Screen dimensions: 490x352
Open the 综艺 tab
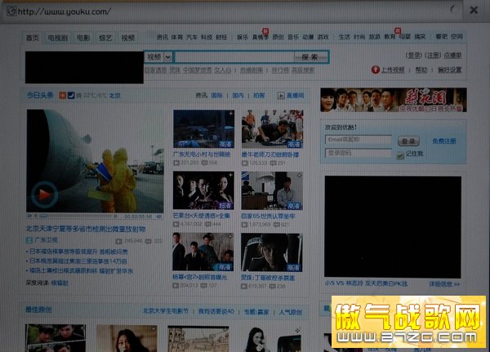[105, 38]
